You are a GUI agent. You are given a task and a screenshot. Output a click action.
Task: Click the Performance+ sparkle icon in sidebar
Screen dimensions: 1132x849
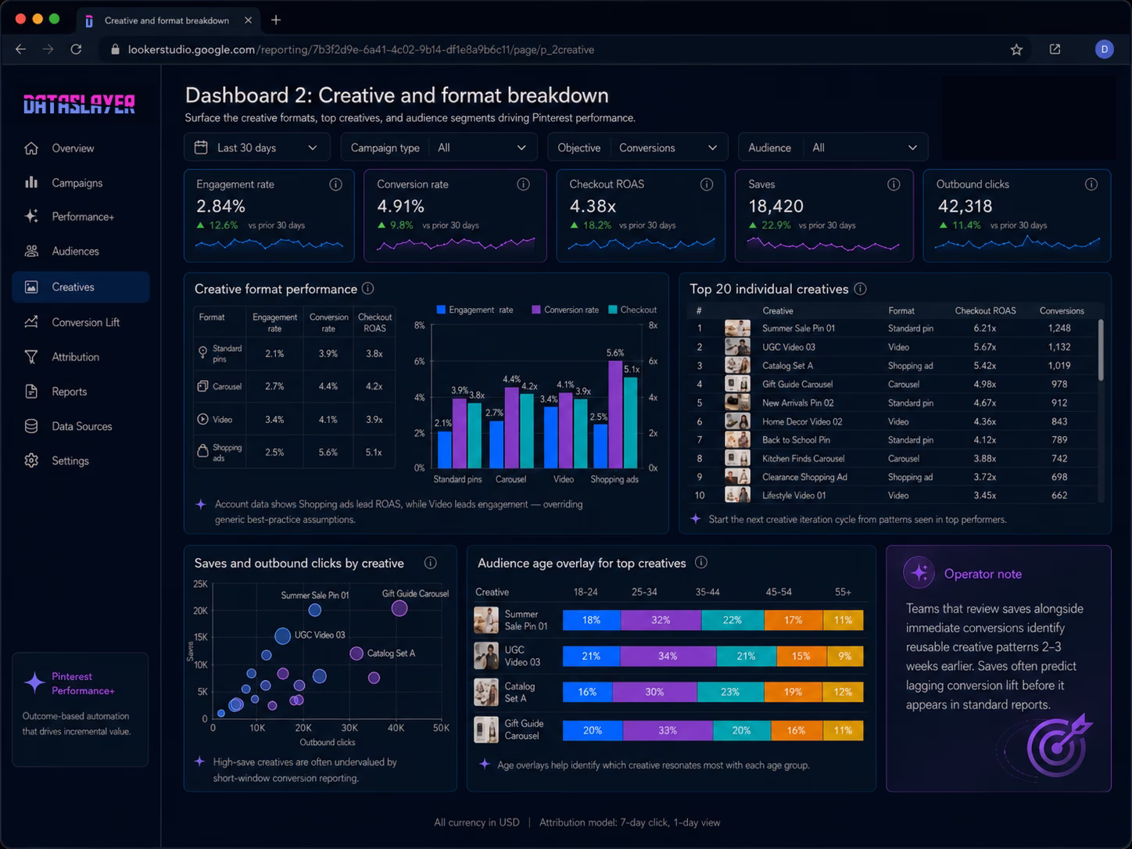coord(31,216)
